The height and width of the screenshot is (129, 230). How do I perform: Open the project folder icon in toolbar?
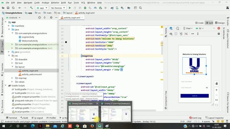3,8
